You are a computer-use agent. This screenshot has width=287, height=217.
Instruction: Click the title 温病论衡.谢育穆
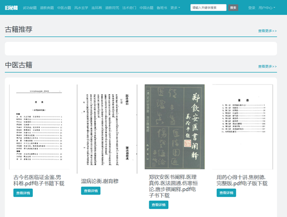pos(100,181)
